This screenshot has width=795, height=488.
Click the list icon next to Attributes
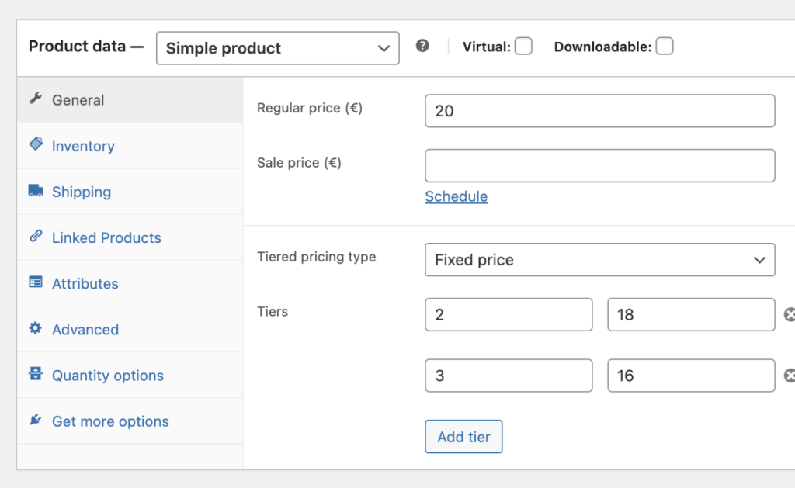(36, 282)
